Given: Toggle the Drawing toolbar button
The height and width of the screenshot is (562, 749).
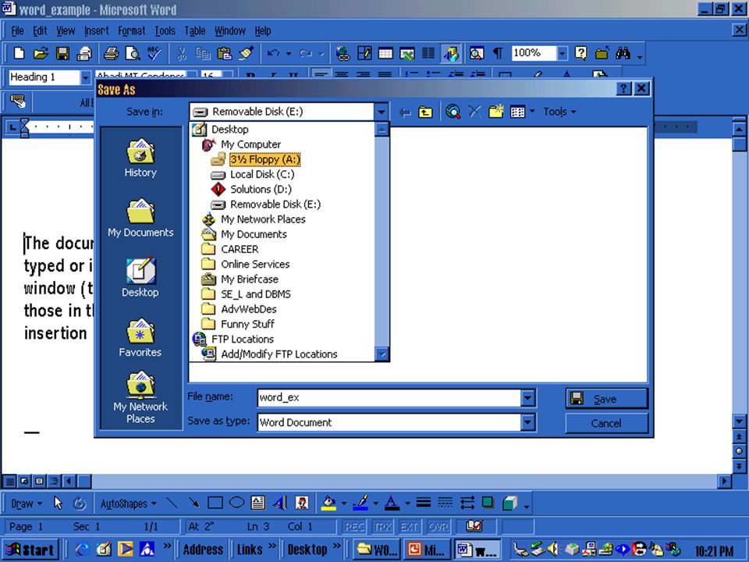Looking at the screenshot, I should 451,53.
